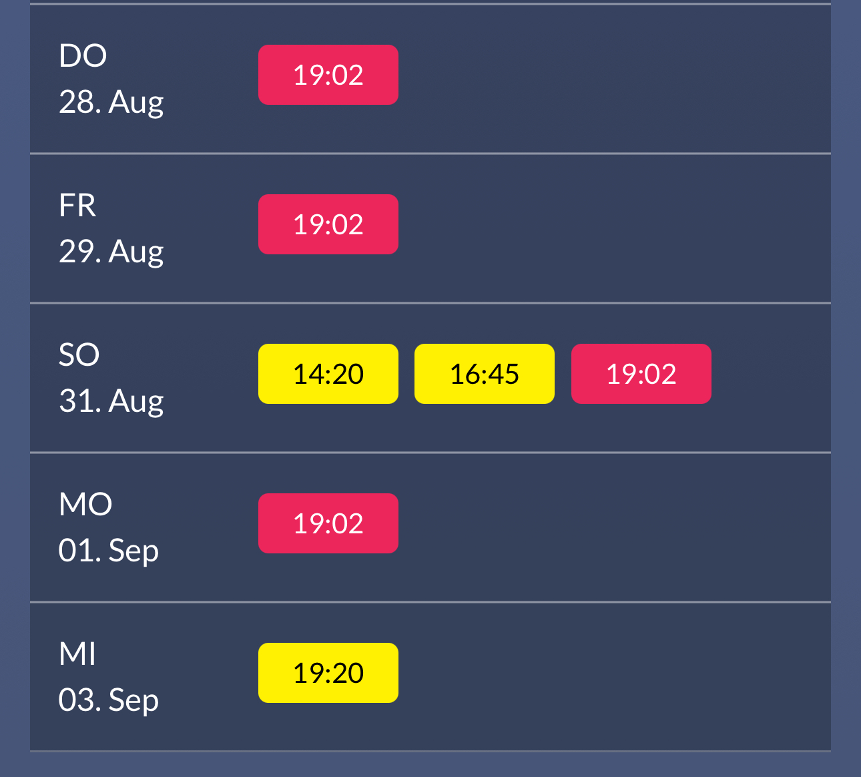861x777 pixels.
Task: Select Sunday's red 19:02 showtime
Action: [641, 374]
